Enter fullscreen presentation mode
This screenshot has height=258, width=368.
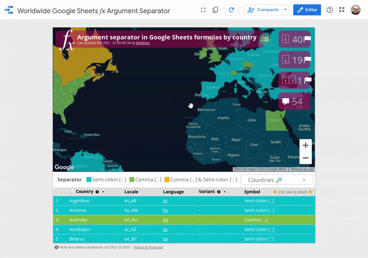pos(203,10)
